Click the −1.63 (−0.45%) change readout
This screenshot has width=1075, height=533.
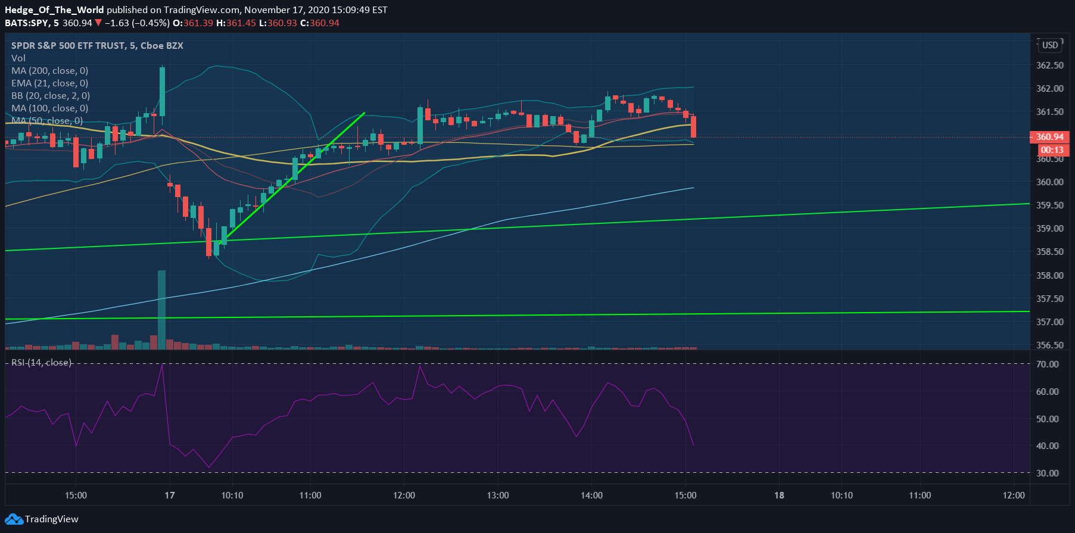coord(138,23)
